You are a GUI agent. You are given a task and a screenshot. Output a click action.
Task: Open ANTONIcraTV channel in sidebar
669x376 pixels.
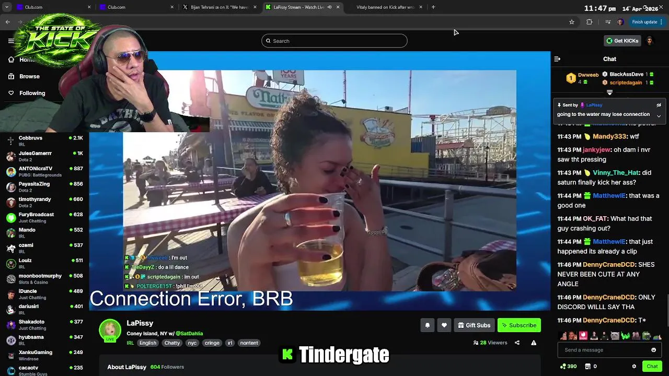coord(44,171)
